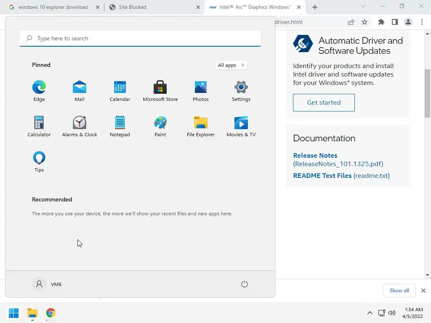
Task: Launch the Calculator app
Action: 39,126
